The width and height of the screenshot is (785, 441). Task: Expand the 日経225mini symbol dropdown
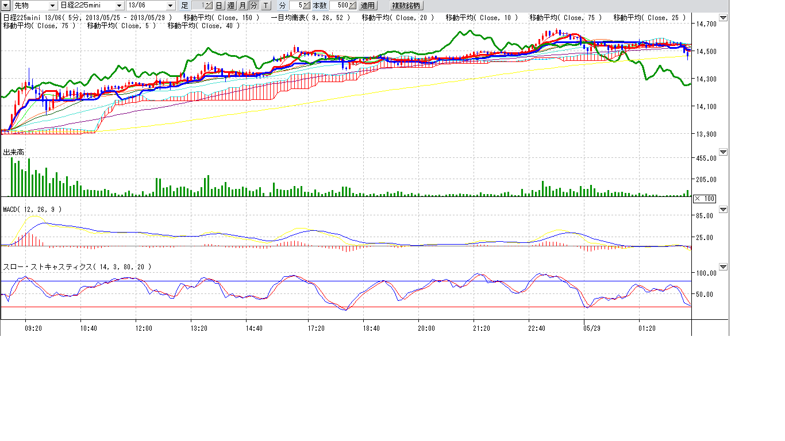coord(119,5)
